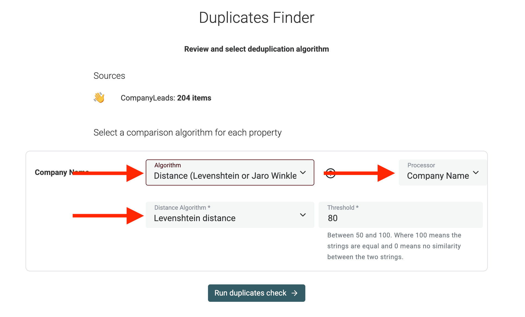Click the Duplicates Finder title
This screenshot has height=317, width=525.
pyautogui.click(x=256, y=17)
